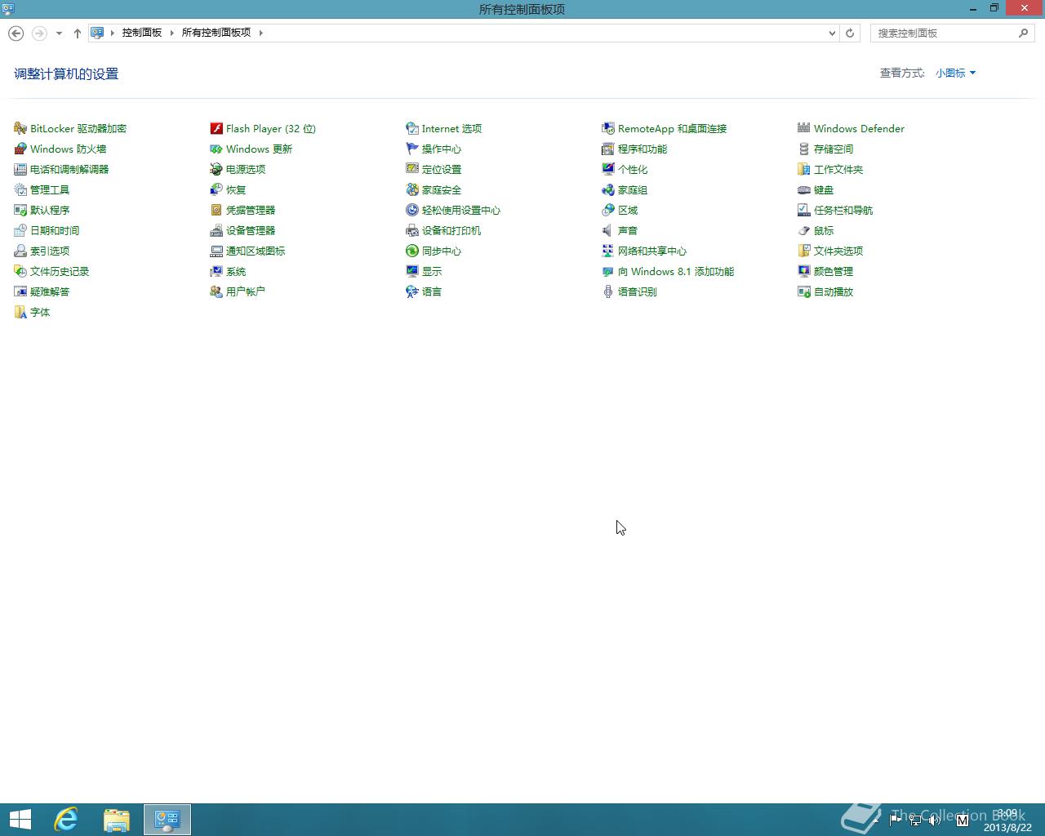Open BitLocker 驱动器加密 icon
Viewport: 1045px width, 836px height.
(20, 128)
